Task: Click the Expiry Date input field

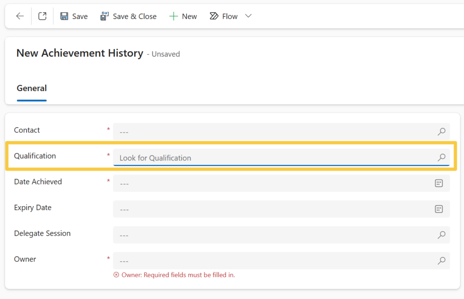Action: pyautogui.click(x=272, y=209)
